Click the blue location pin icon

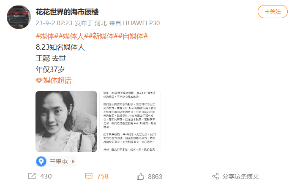click(x=41, y=162)
